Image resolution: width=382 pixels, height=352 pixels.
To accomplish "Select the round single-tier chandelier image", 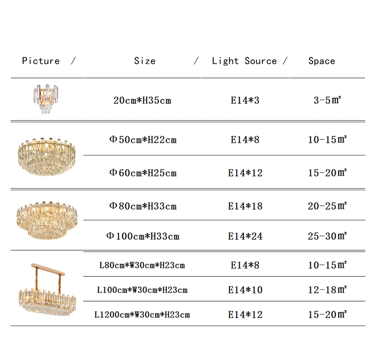I will pyautogui.click(x=47, y=157).
